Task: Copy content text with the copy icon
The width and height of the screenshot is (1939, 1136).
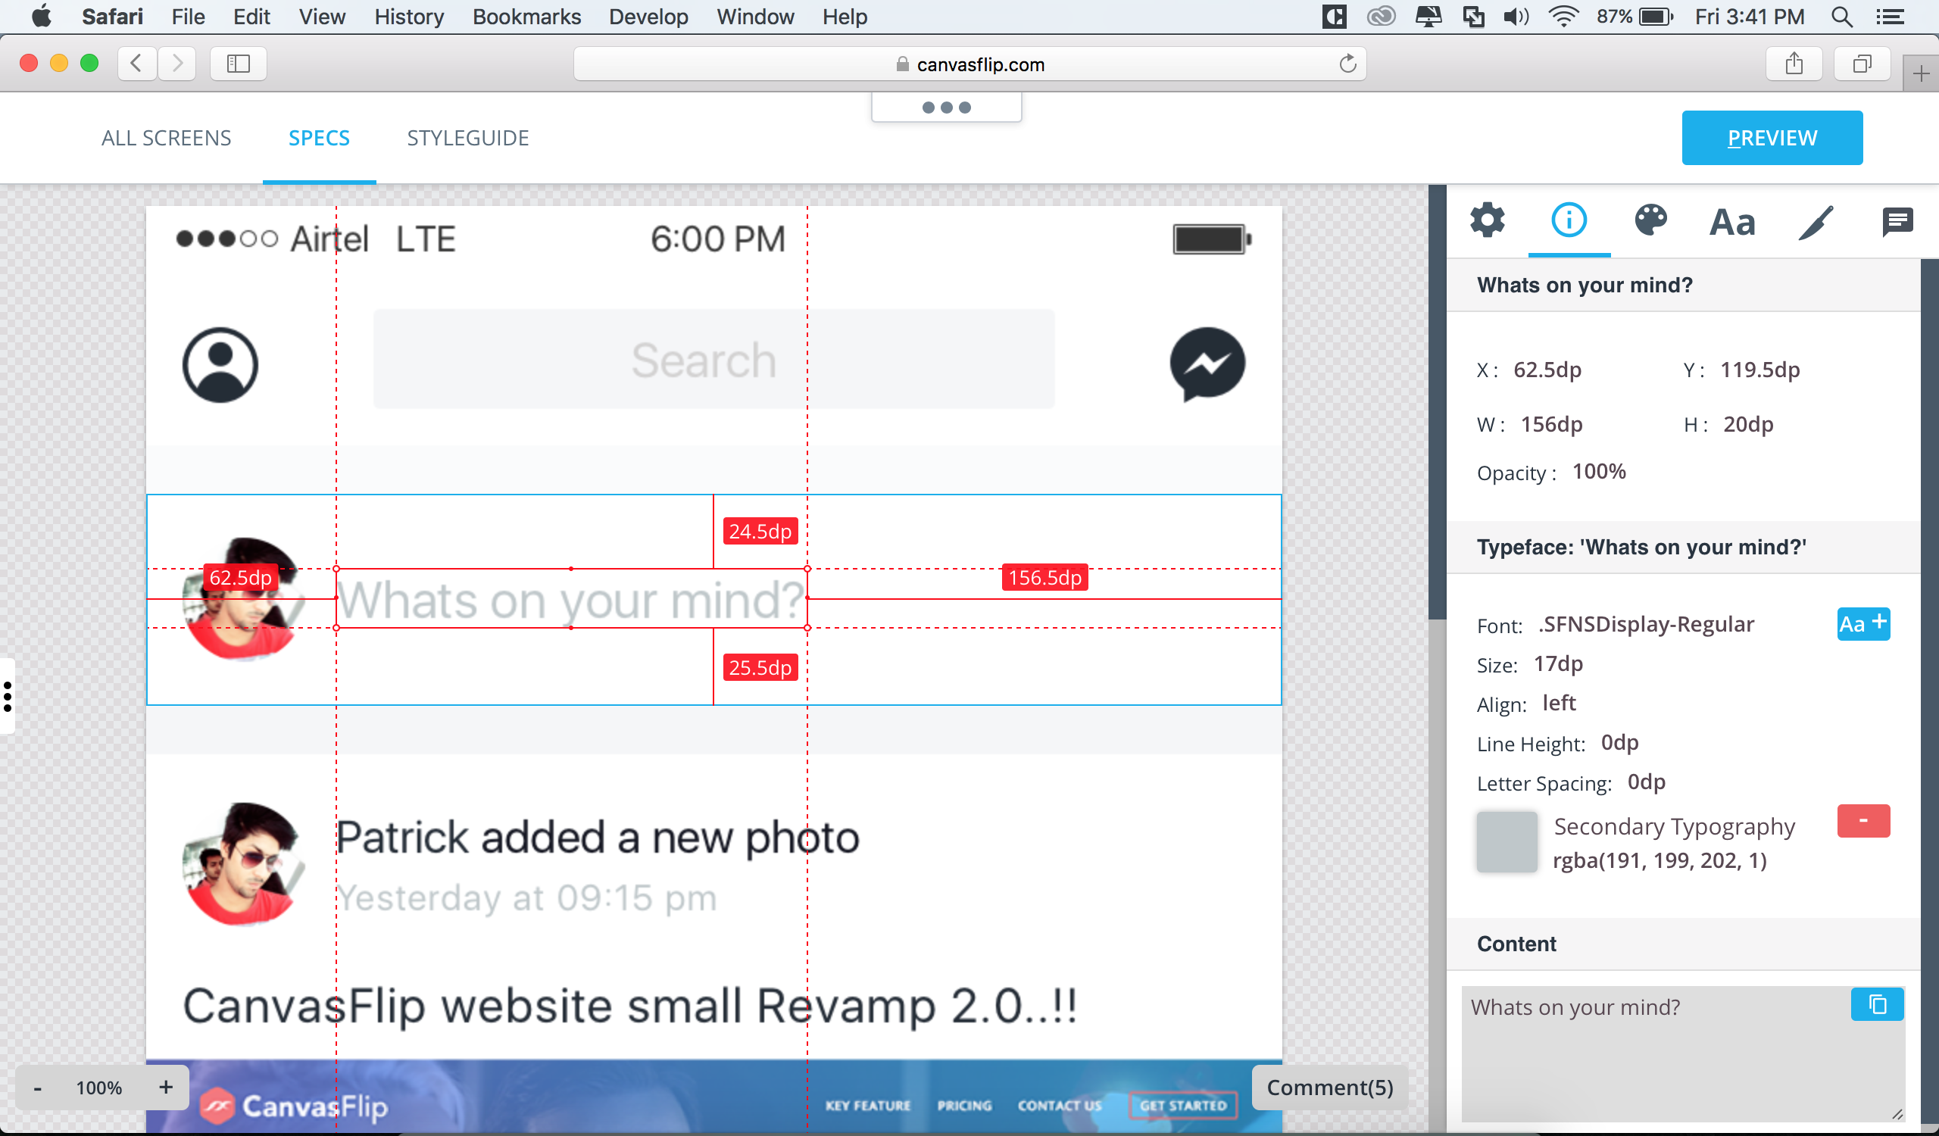Action: (x=1877, y=1004)
